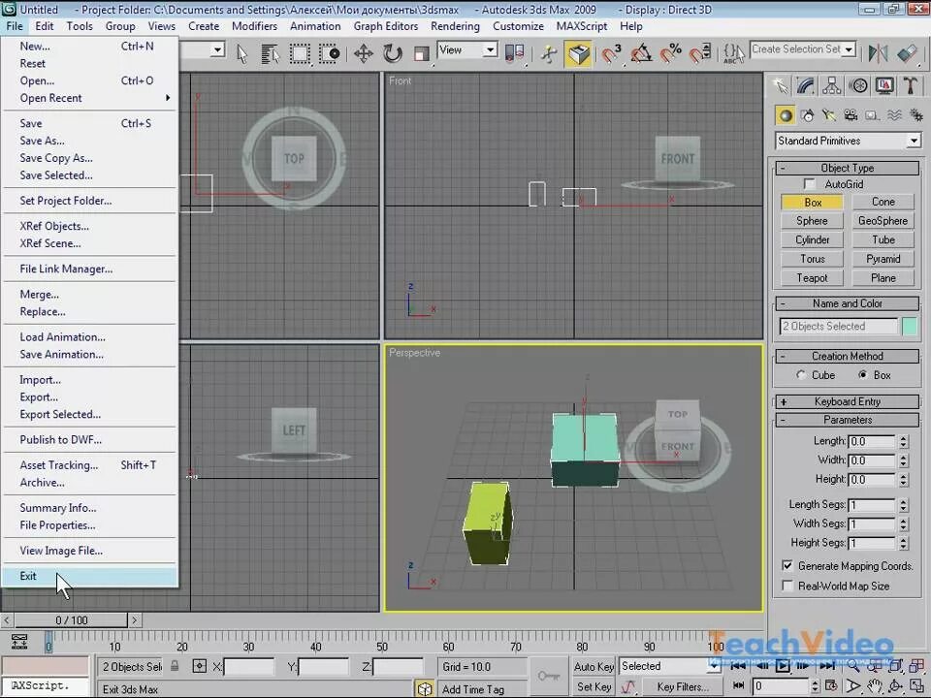Open Edit Named Selection Sets icon
Image resolution: width=931 pixels, height=698 pixels.
click(734, 54)
